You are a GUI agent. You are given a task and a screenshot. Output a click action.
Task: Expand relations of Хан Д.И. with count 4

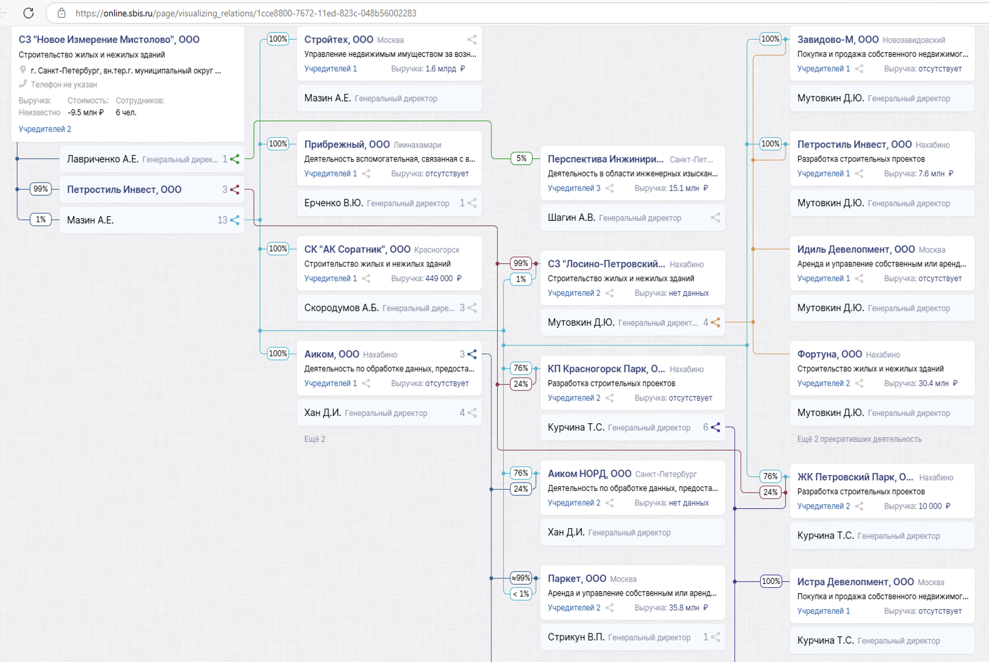point(472,413)
